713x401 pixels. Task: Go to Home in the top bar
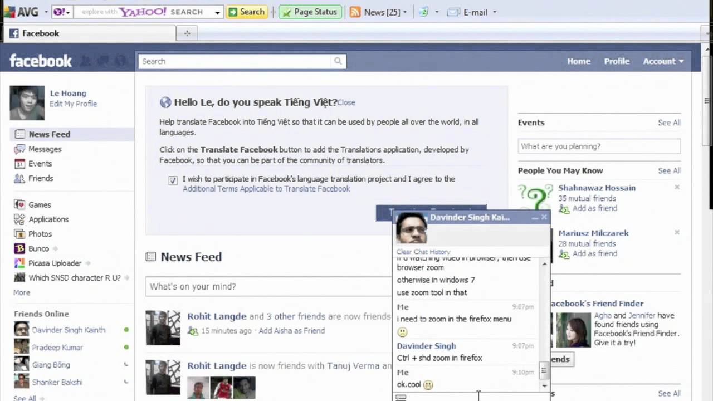pyautogui.click(x=579, y=61)
